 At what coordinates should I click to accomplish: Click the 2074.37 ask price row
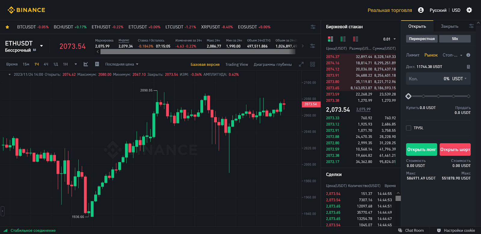361,56
